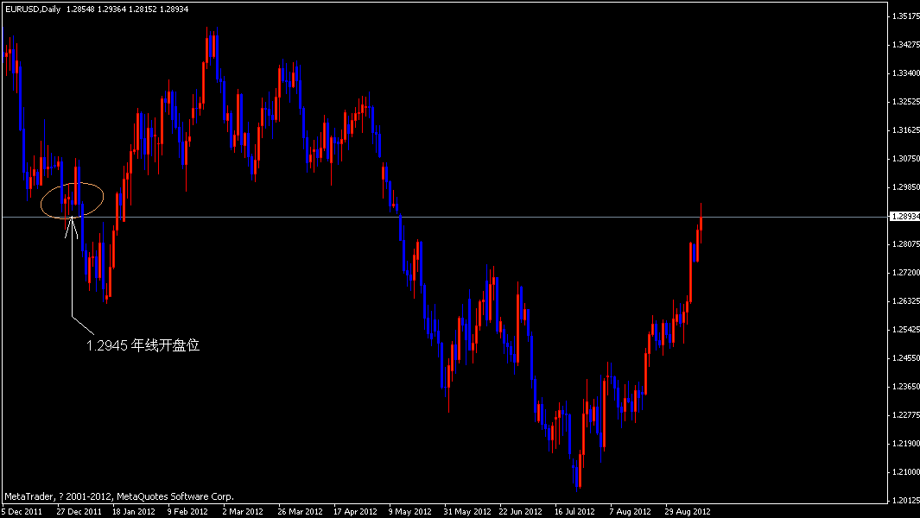
Task: Click the current price label 1.28934
Action: point(905,217)
